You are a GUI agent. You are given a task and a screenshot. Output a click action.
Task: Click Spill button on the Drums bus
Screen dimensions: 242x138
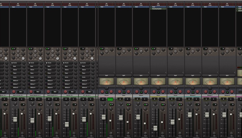point(106,75)
